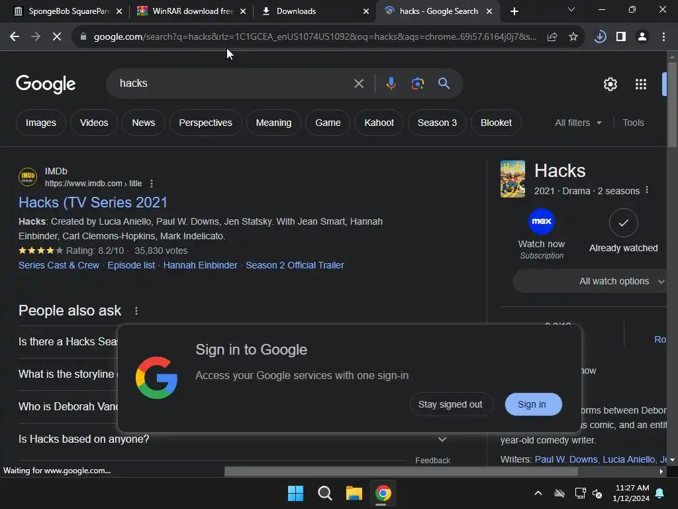This screenshot has width=678, height=509.
Task: Click the address bar URL
Action: pyautogui.click(x=315, y=37)
